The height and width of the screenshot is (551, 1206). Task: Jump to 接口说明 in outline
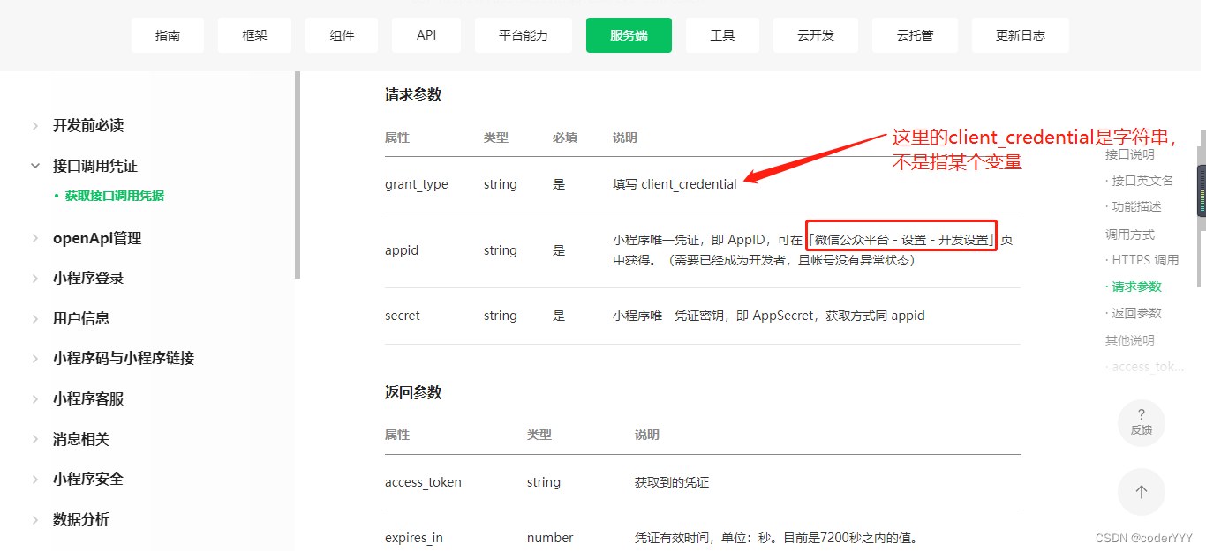(x=1130, y=154)
